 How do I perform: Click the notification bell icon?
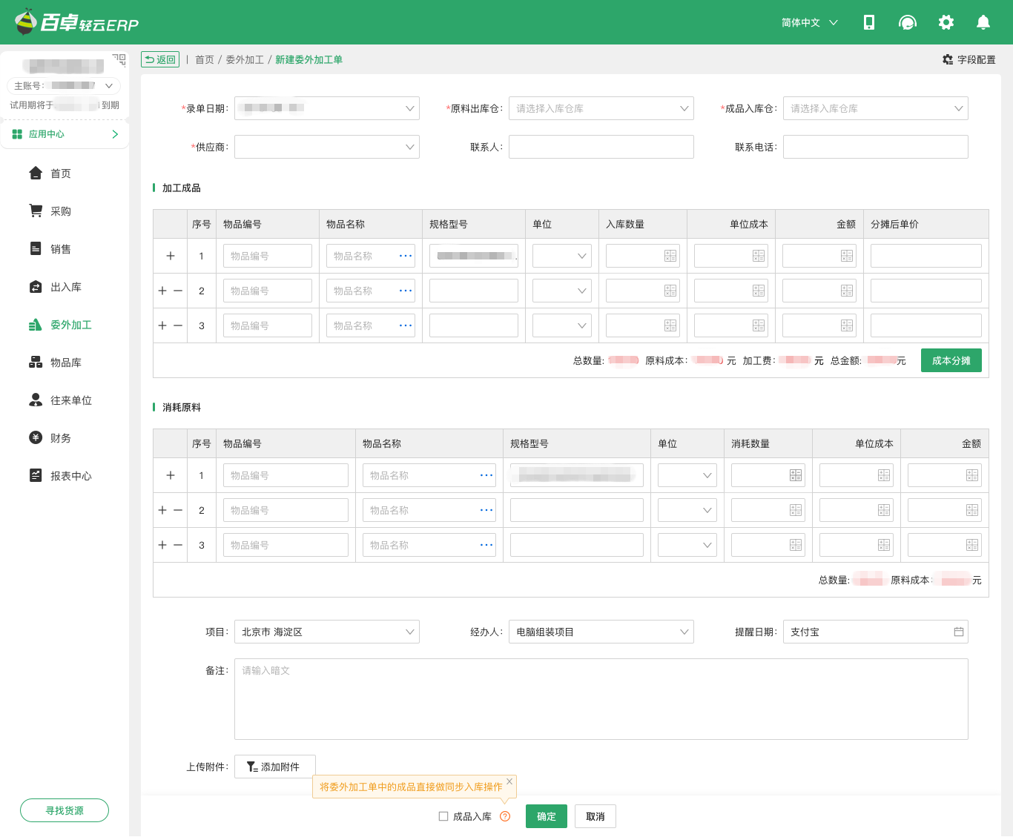983,22
